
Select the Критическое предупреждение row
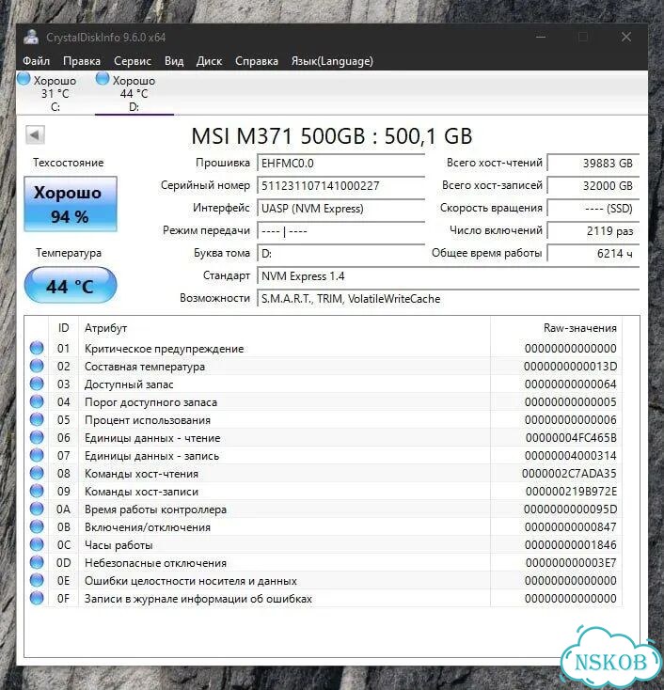[324, 349]
